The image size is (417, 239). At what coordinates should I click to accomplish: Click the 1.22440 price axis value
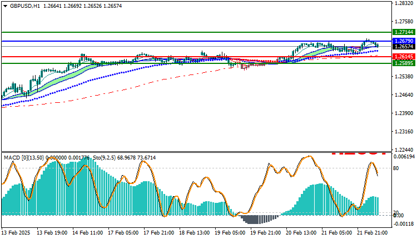(x=404, y=150)
